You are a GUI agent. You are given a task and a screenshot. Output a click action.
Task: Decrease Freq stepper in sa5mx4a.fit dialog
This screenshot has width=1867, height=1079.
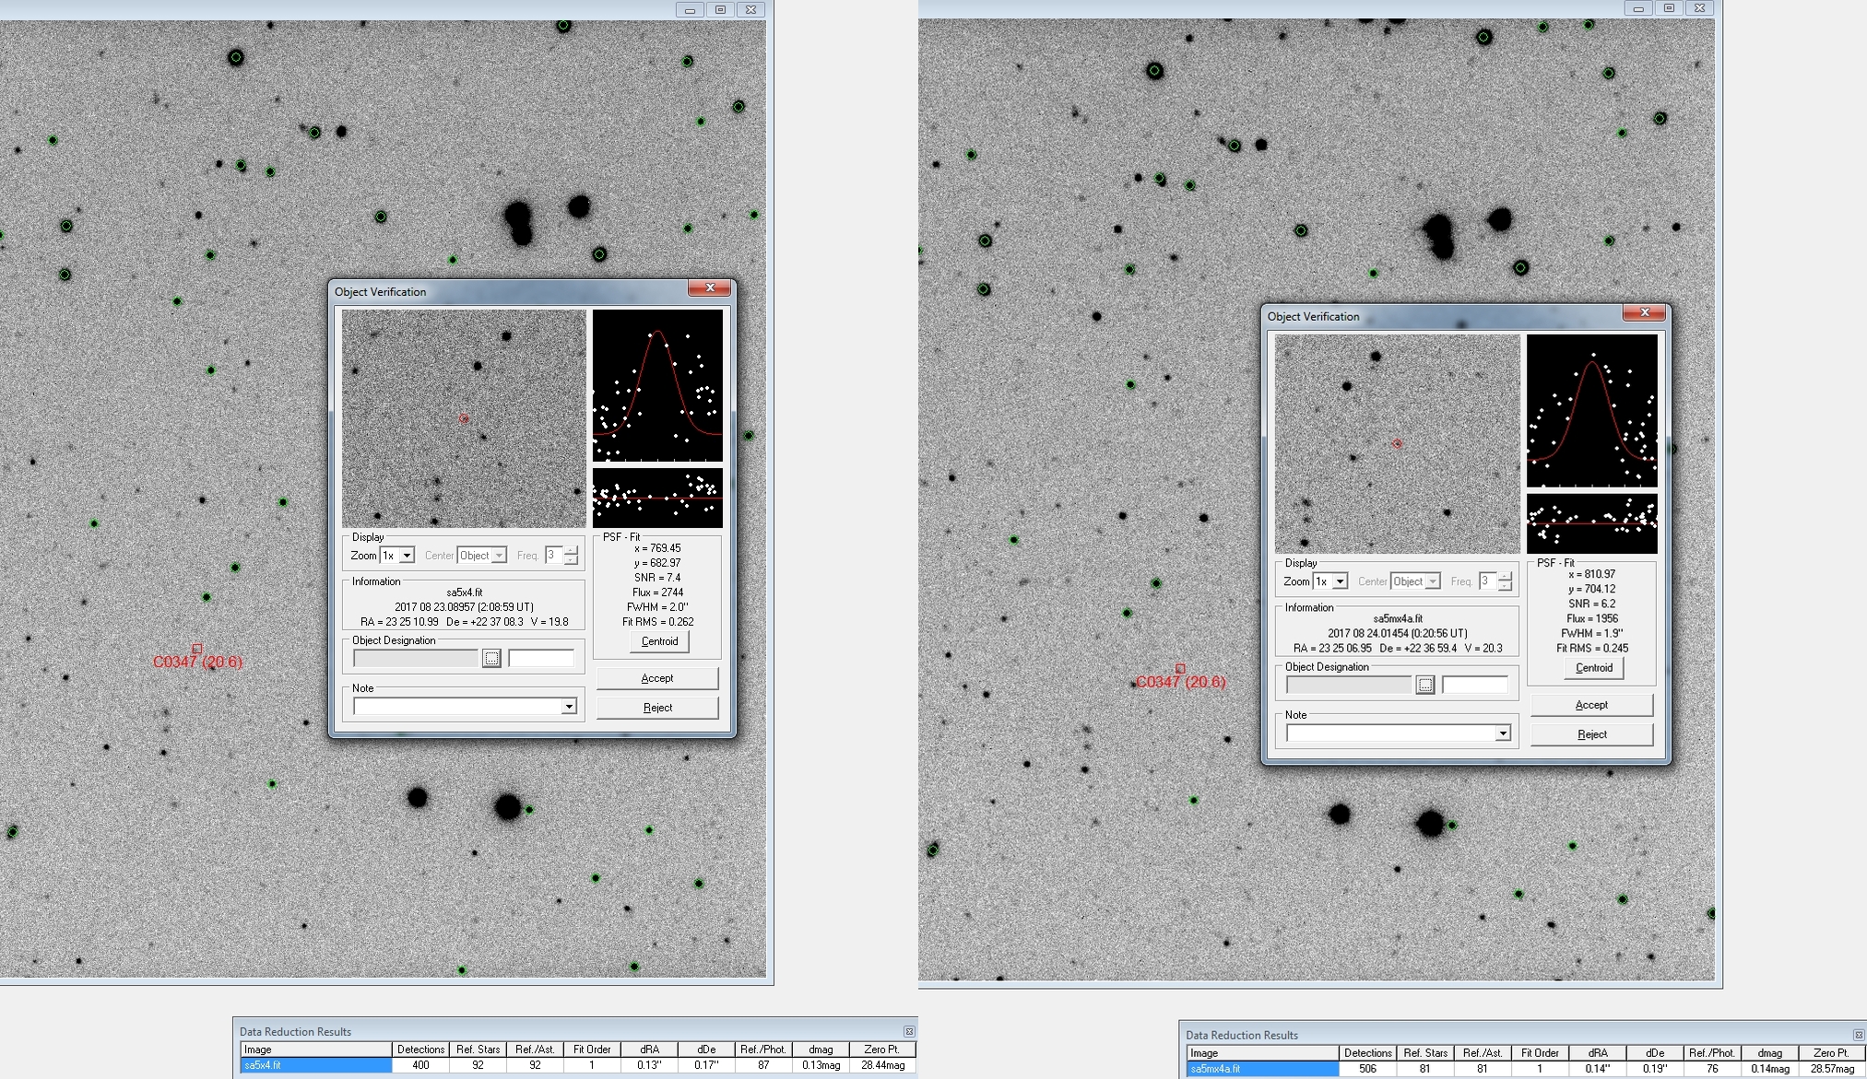click(x=1506, y=586)
